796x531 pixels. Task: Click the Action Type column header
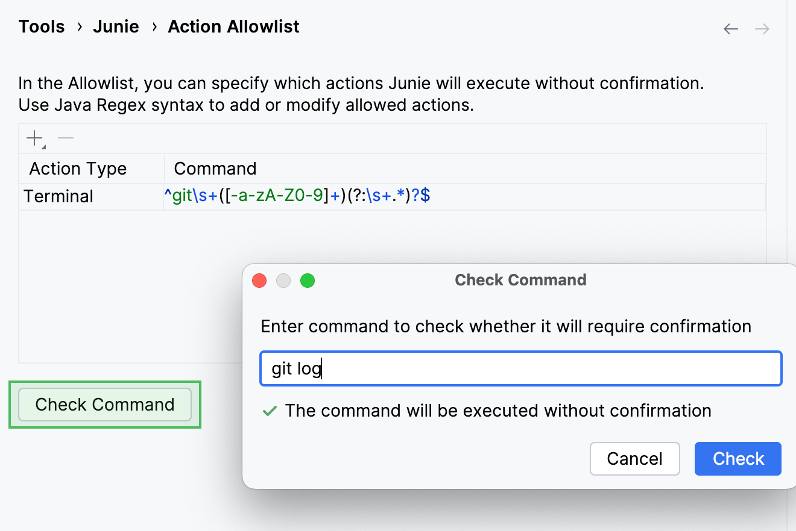pyautogui.click(x=77, y=169)
